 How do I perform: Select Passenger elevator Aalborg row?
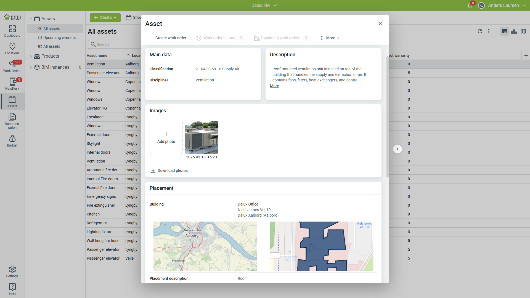click(113, 73)
